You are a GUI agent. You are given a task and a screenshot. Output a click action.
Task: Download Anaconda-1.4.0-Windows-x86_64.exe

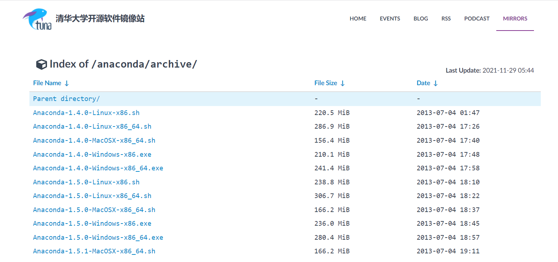click(98, 168)
